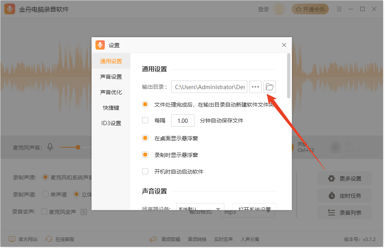Open 人声分离 vocal separation tool
385x248 pixels.
pyautogui.click(x=250, y=239)
